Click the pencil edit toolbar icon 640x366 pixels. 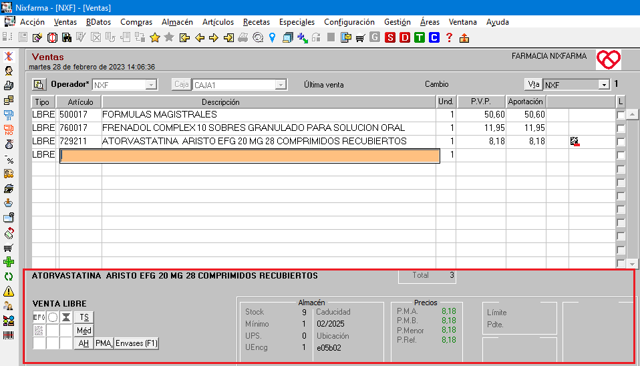pyautogui.click(x=37, y=38)
